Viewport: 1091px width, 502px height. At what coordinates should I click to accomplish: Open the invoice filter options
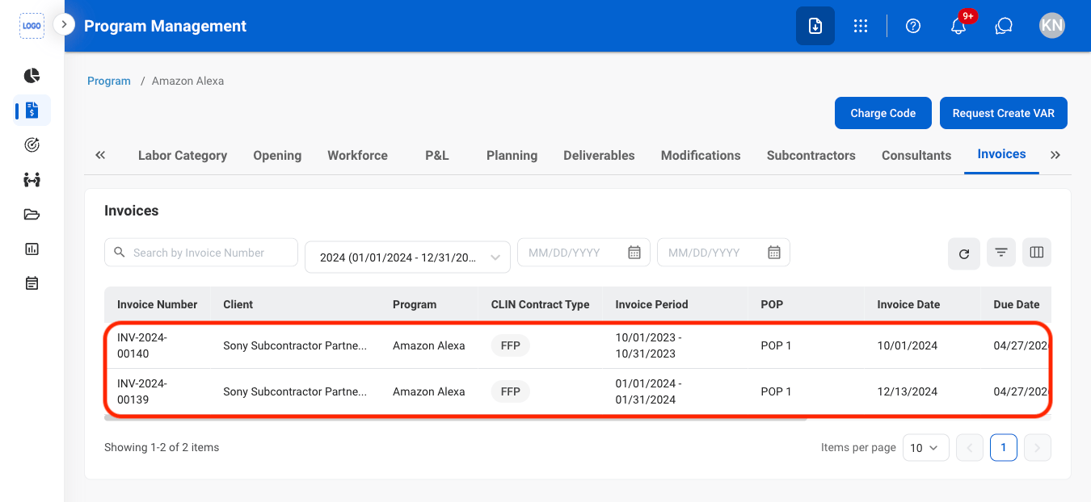1001,253
